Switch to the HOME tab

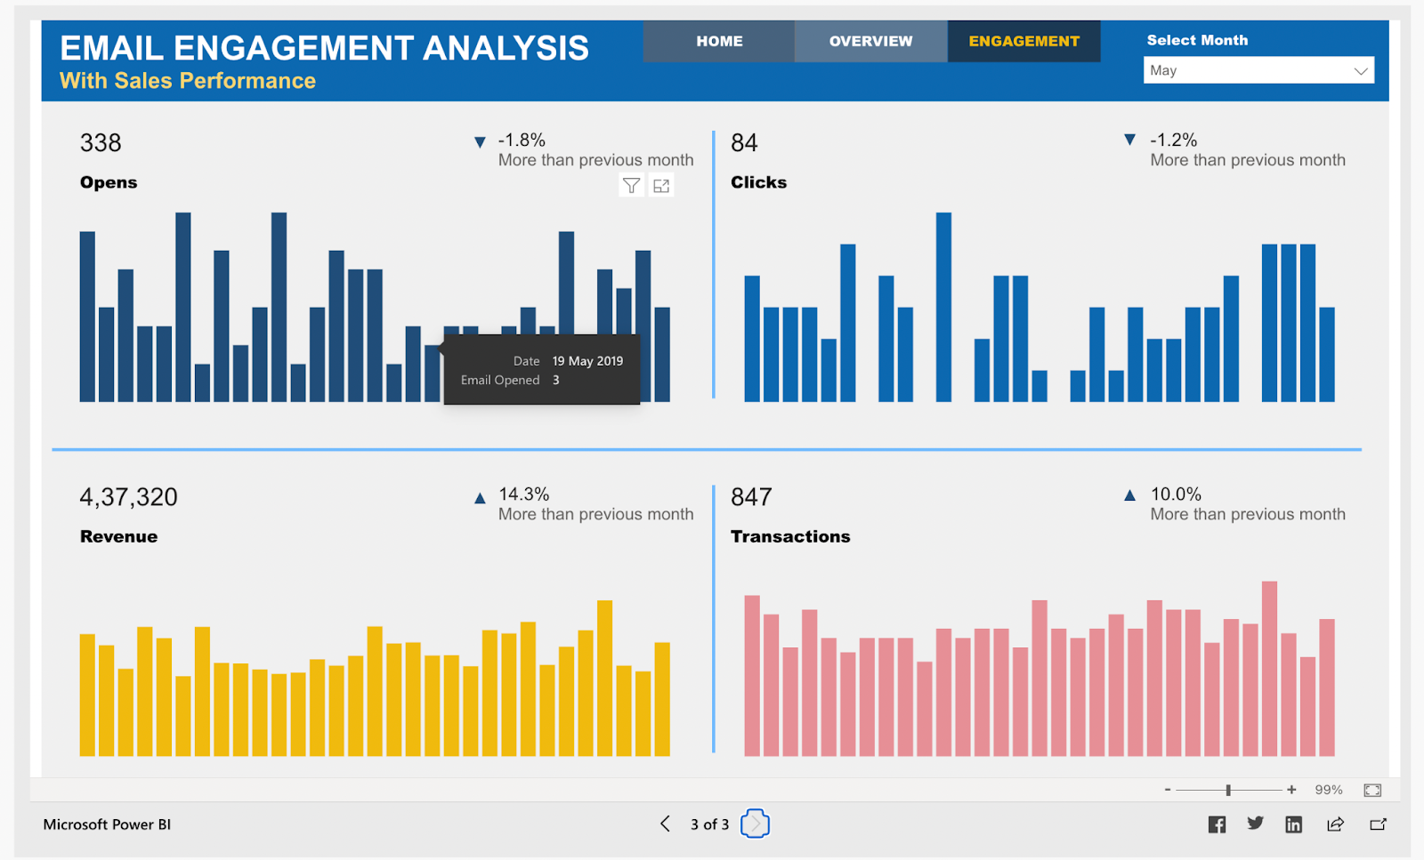[718, 41]
